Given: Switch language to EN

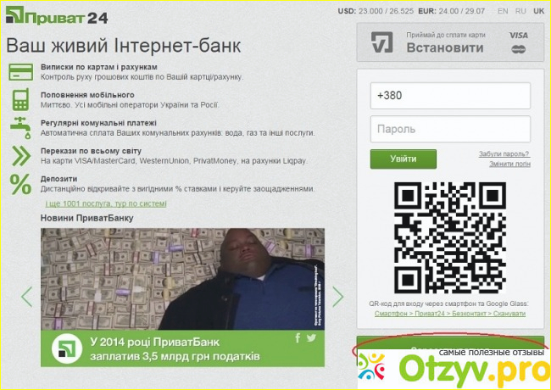Looking at the screenshot, I should click(x=503, y=11).
